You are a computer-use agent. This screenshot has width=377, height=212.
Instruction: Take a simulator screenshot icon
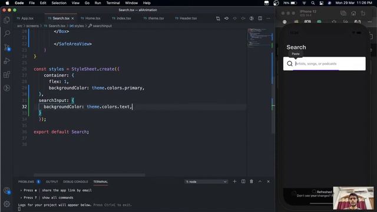click(343, 13)
